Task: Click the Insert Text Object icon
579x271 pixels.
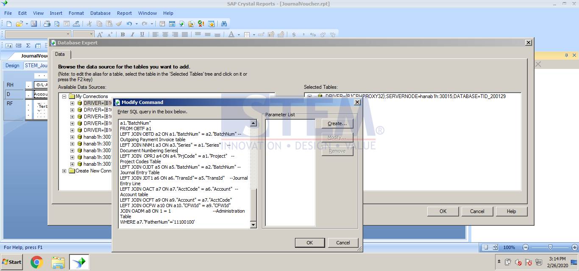Action: pos(8,46)
